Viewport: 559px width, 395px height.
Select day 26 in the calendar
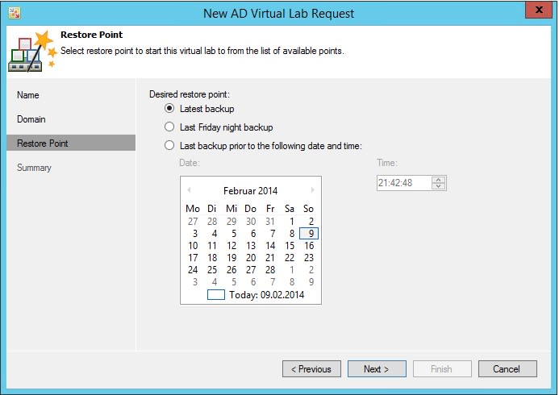tap(232, 270)
